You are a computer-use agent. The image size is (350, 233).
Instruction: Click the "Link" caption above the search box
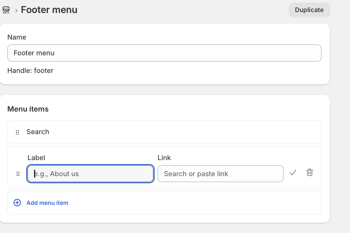[164, 158]
